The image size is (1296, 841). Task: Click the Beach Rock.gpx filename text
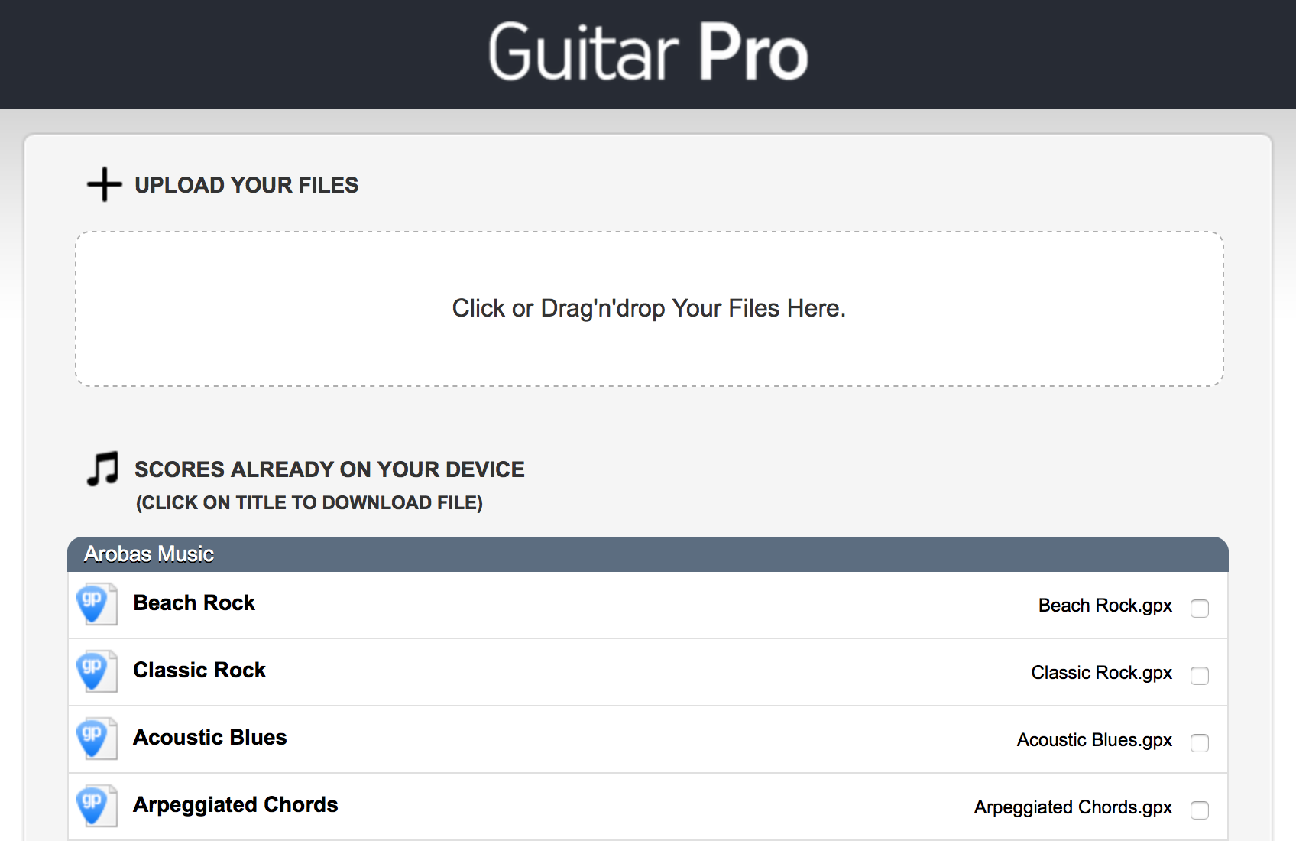click(x=1105, y=606)
